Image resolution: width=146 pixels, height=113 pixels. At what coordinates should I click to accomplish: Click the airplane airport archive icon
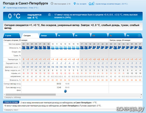(x=4, y=8)
